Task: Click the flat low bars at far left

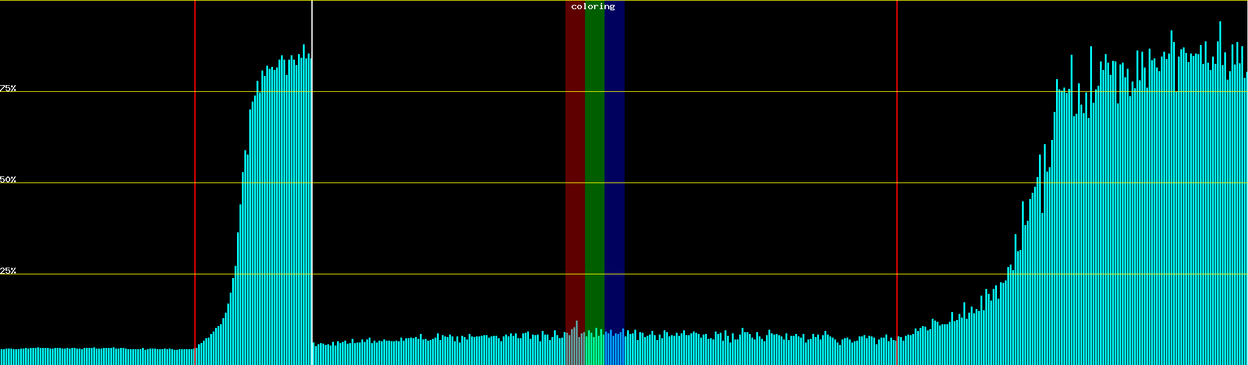Action: (91, 356)
